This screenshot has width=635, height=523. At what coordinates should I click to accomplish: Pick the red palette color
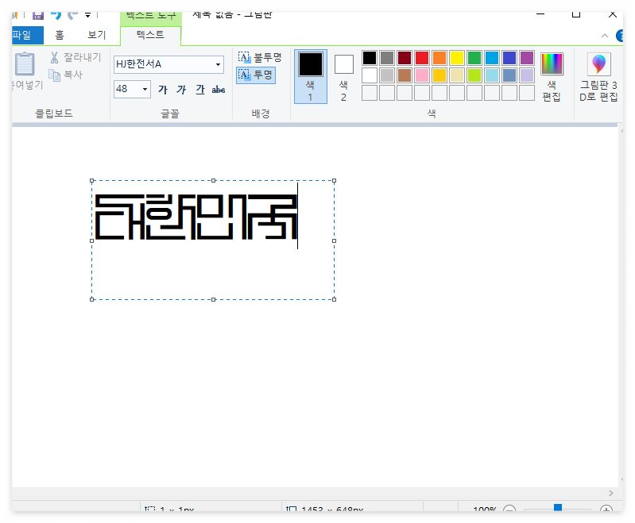pos(421,58)
